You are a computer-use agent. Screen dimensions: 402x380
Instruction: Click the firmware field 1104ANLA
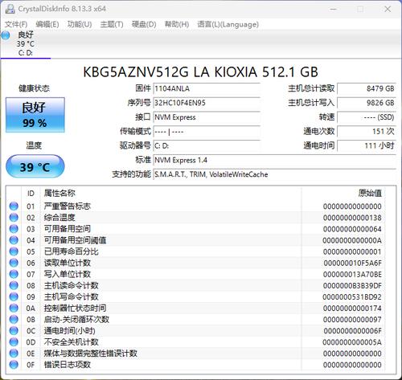pos(207,88)
